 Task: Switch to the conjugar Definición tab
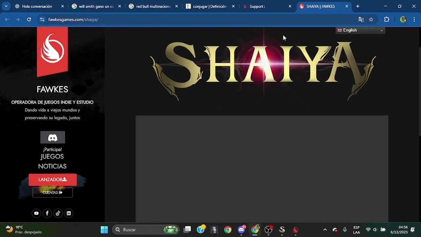[210, 6]
